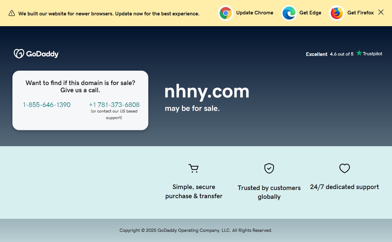Click the shopping cart icon
The width and height of the screenshot is (392, 242).
(194, 168)
